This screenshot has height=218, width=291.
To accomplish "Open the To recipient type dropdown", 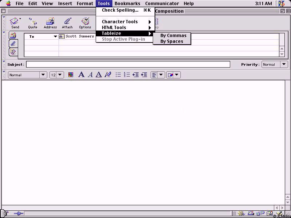I will (x=55, y=37).
